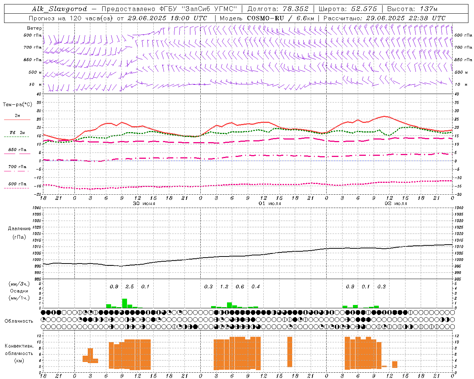
Task: Click the 850 гПа temperature legend label
Action: 17,150
